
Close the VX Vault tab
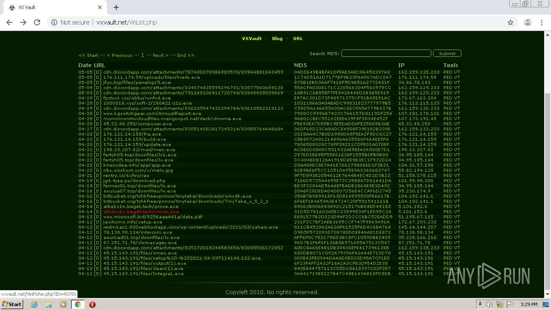click(100, 7)
